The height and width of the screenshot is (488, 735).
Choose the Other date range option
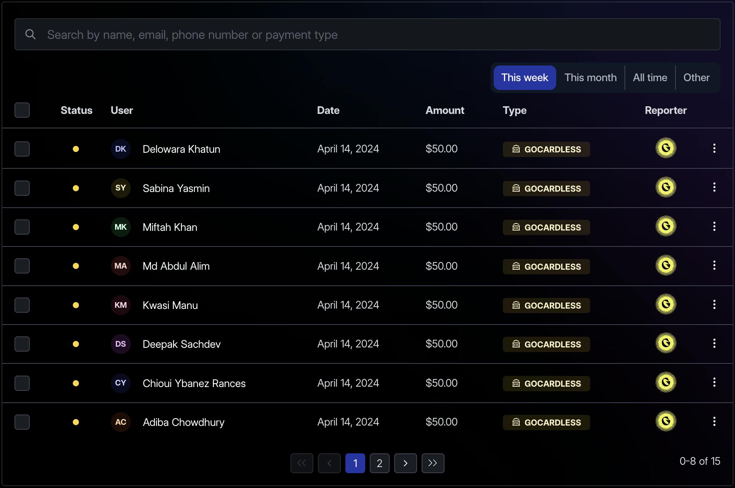696,78
